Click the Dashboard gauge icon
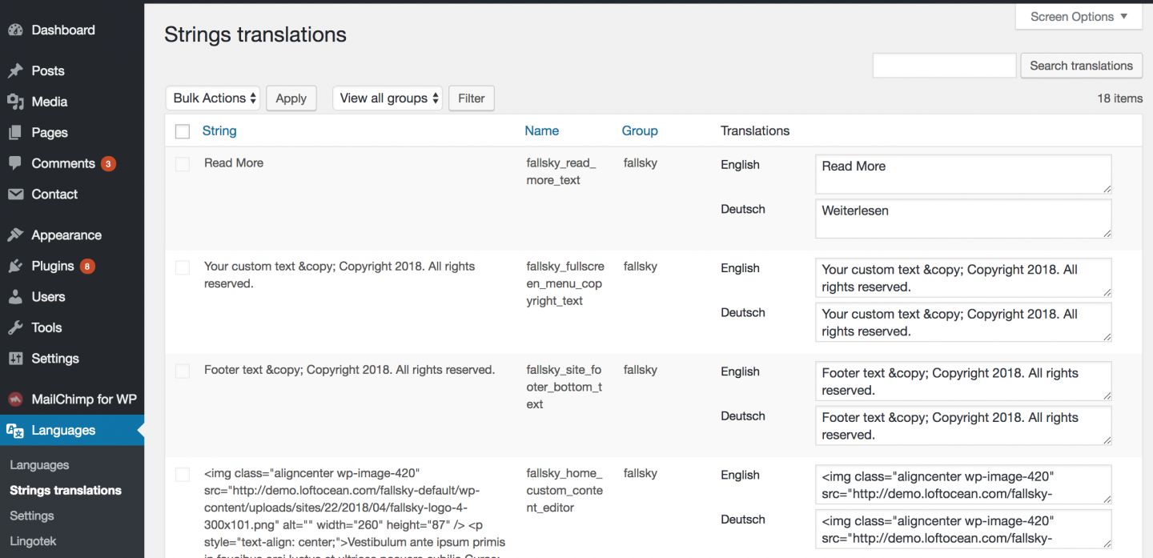Image resolution: width=1153 pixels, height=558 pixels. (15, 30)
